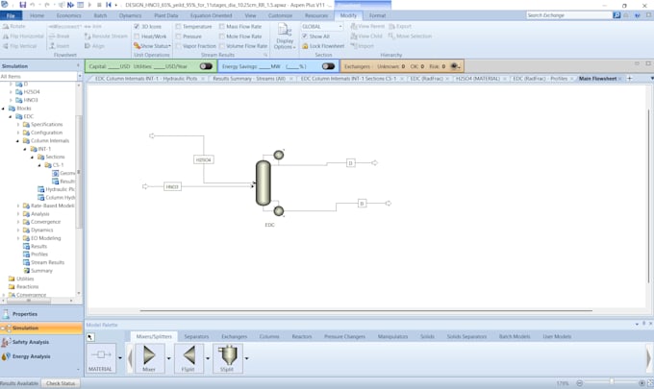The width and height of the screenshot is (654, 389).
Task: Check the Temperature stream results box
Action: point(178,26)
